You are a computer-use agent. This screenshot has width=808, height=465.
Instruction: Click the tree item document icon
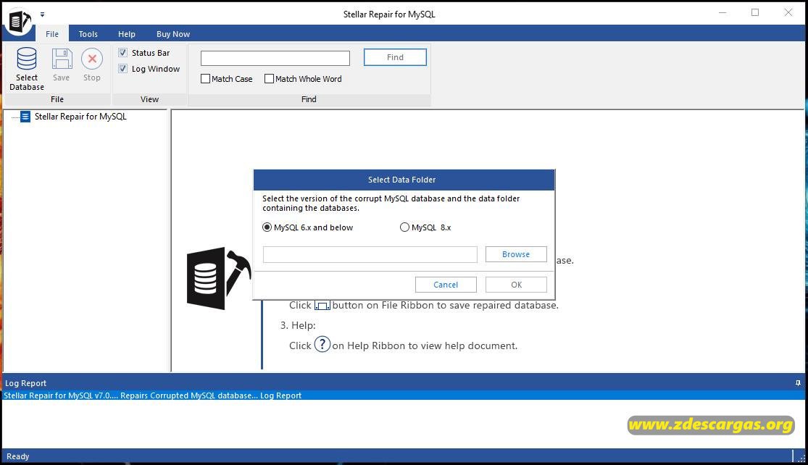(25, 117)
